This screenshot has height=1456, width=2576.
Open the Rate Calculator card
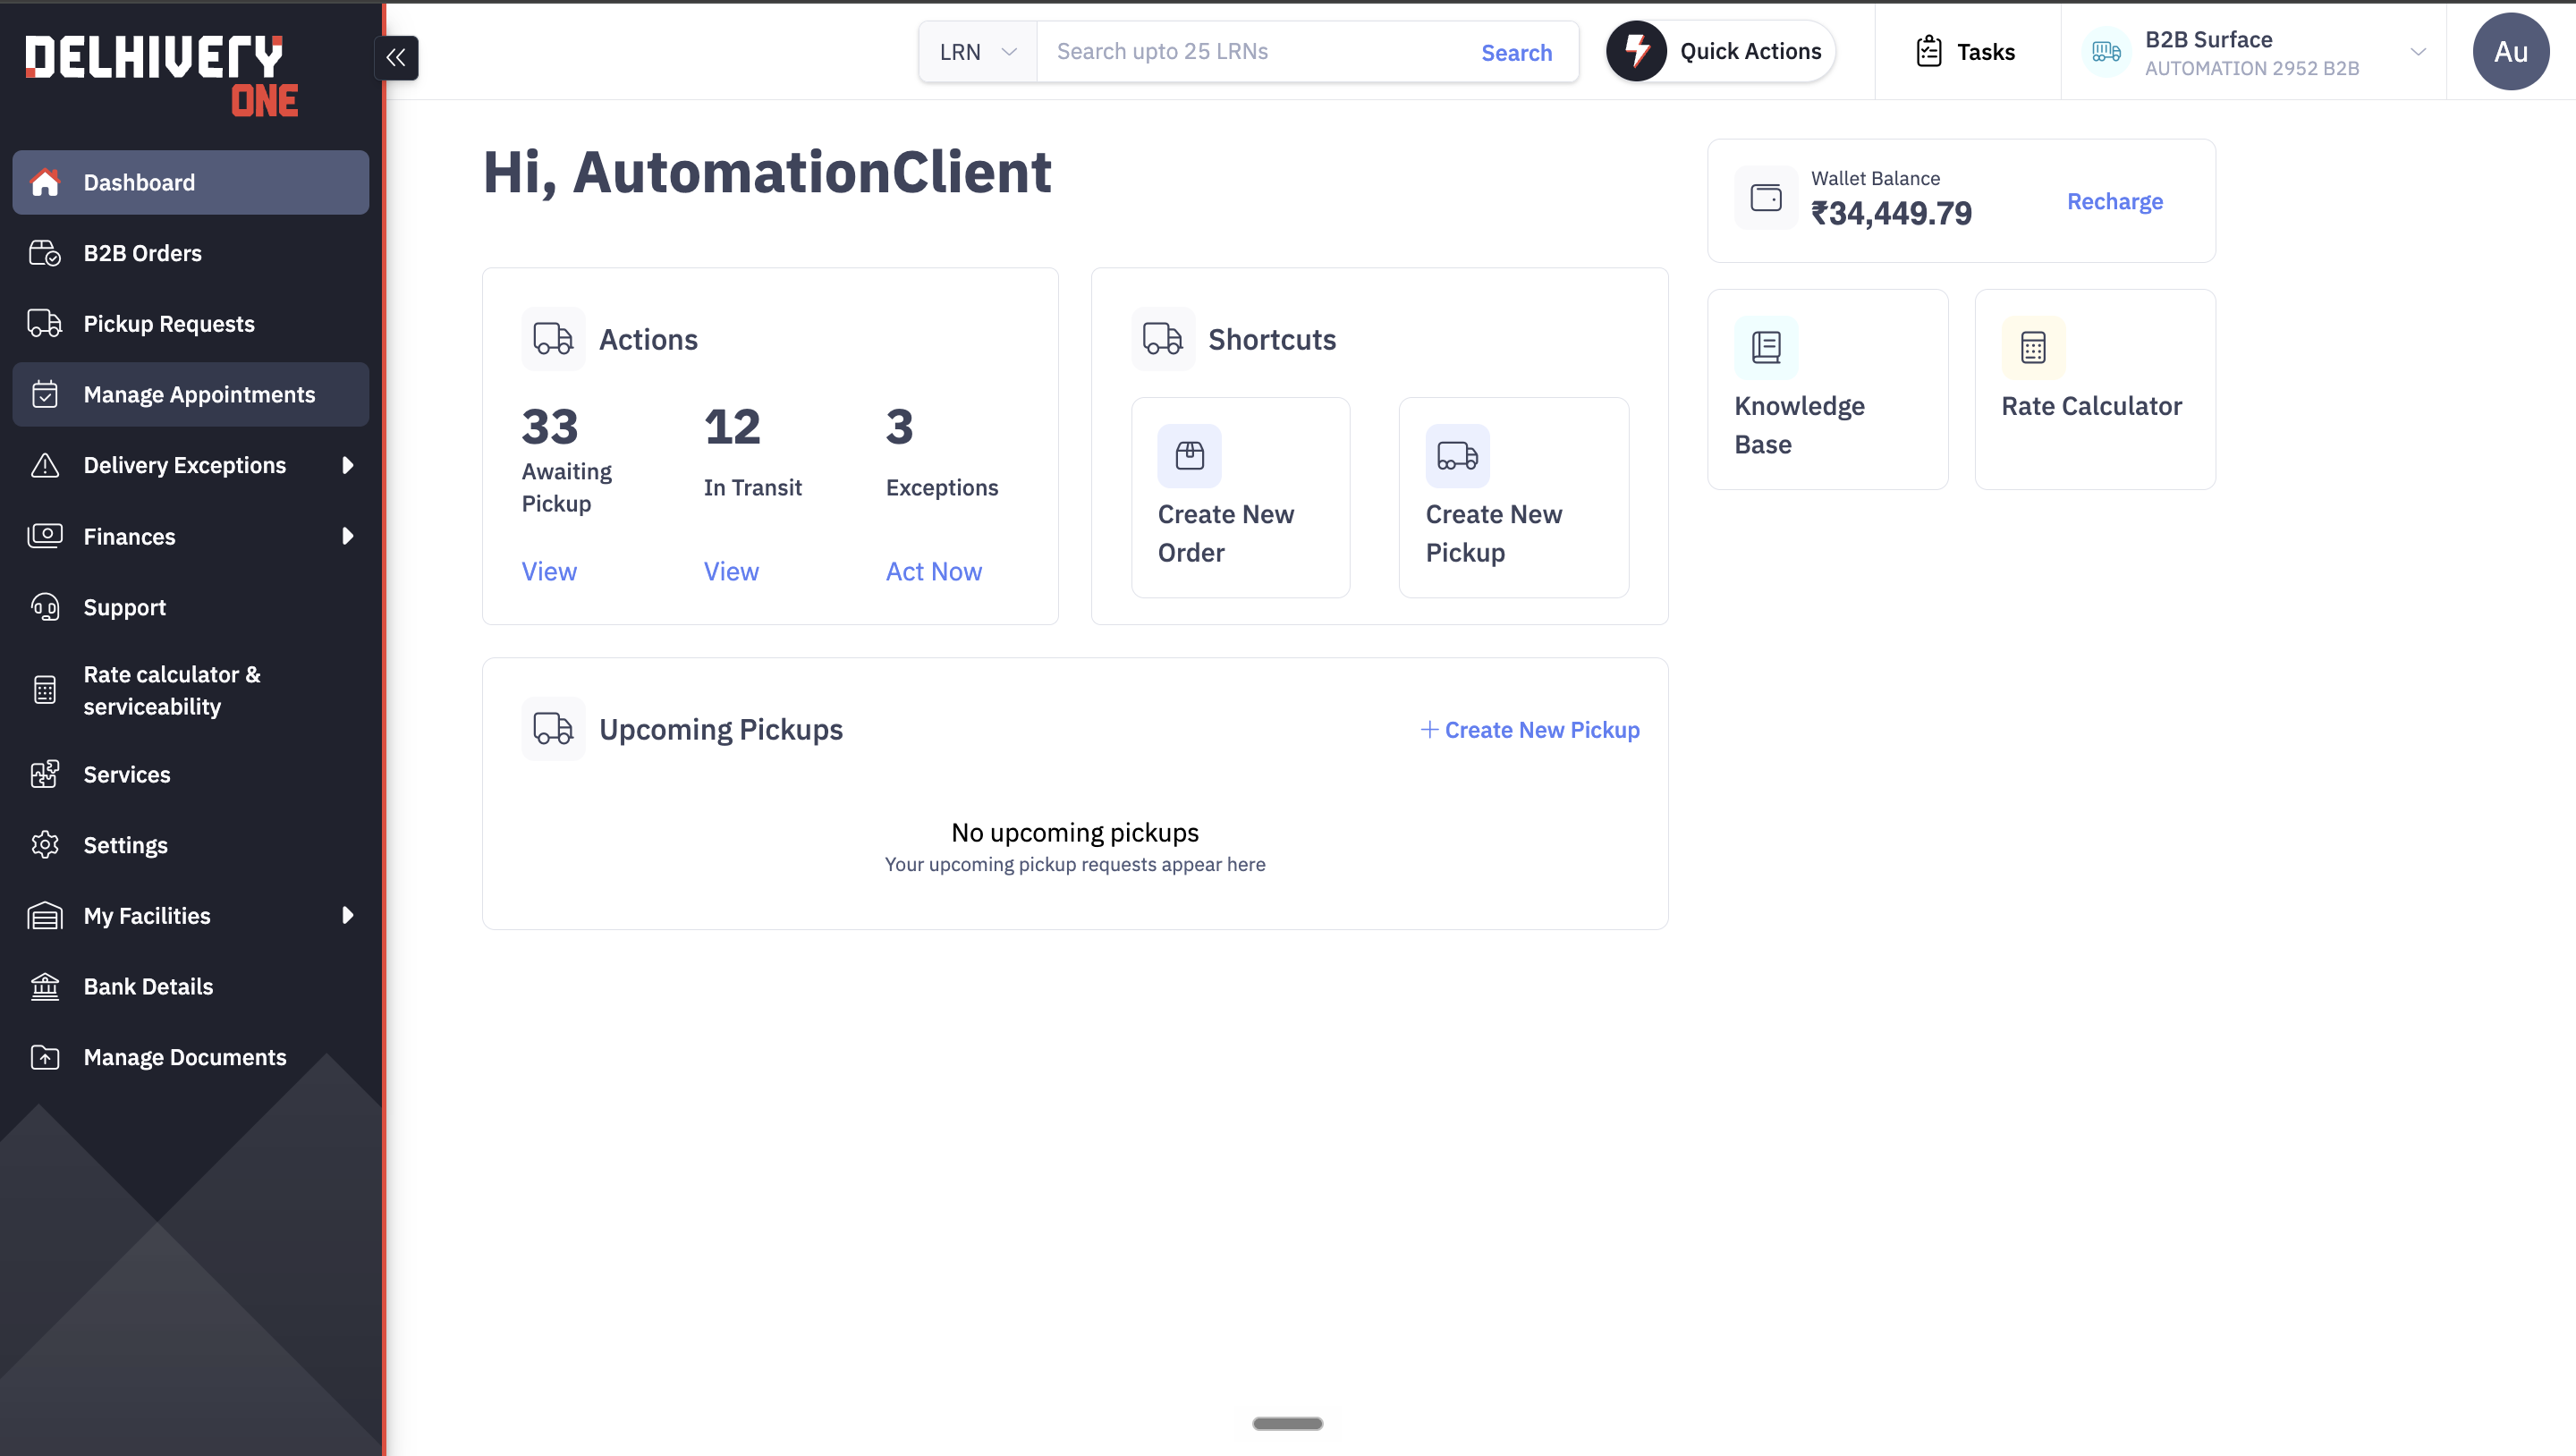click(x=2095, y=389)
